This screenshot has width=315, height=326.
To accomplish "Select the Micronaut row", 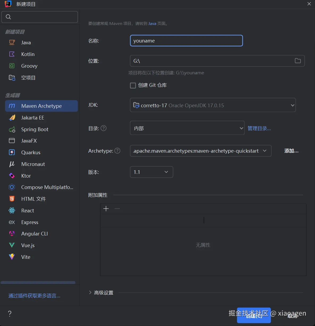I will pyautogui.click(x=41, y=164).
